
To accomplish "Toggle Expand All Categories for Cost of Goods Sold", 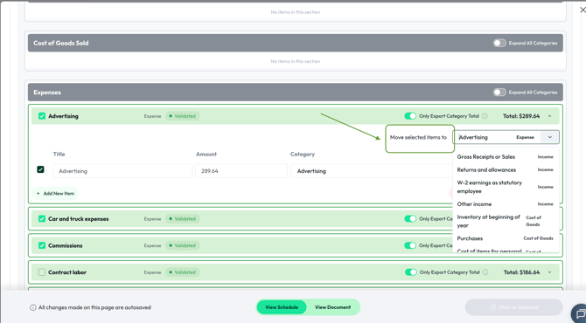I will coord(499,43).
